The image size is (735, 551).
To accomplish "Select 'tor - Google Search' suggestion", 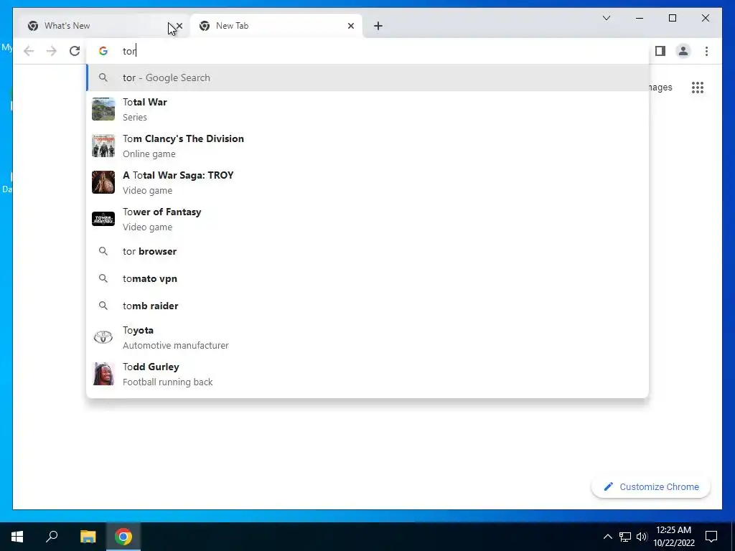I will click(x=367, y=77).
